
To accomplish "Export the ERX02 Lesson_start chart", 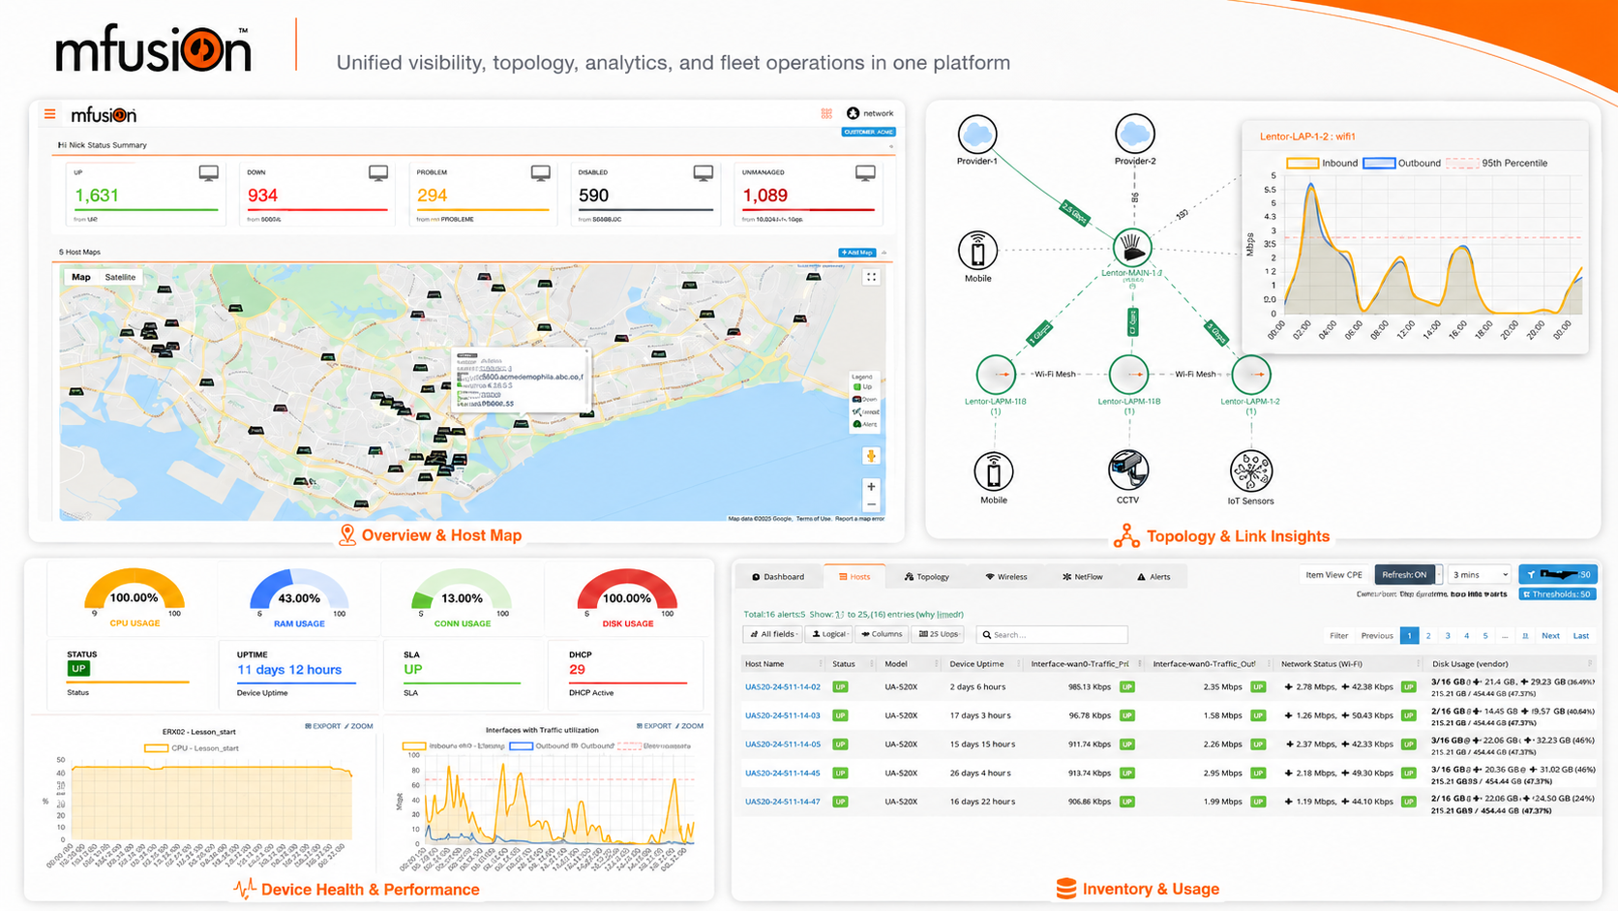I will tap(323, 726).
